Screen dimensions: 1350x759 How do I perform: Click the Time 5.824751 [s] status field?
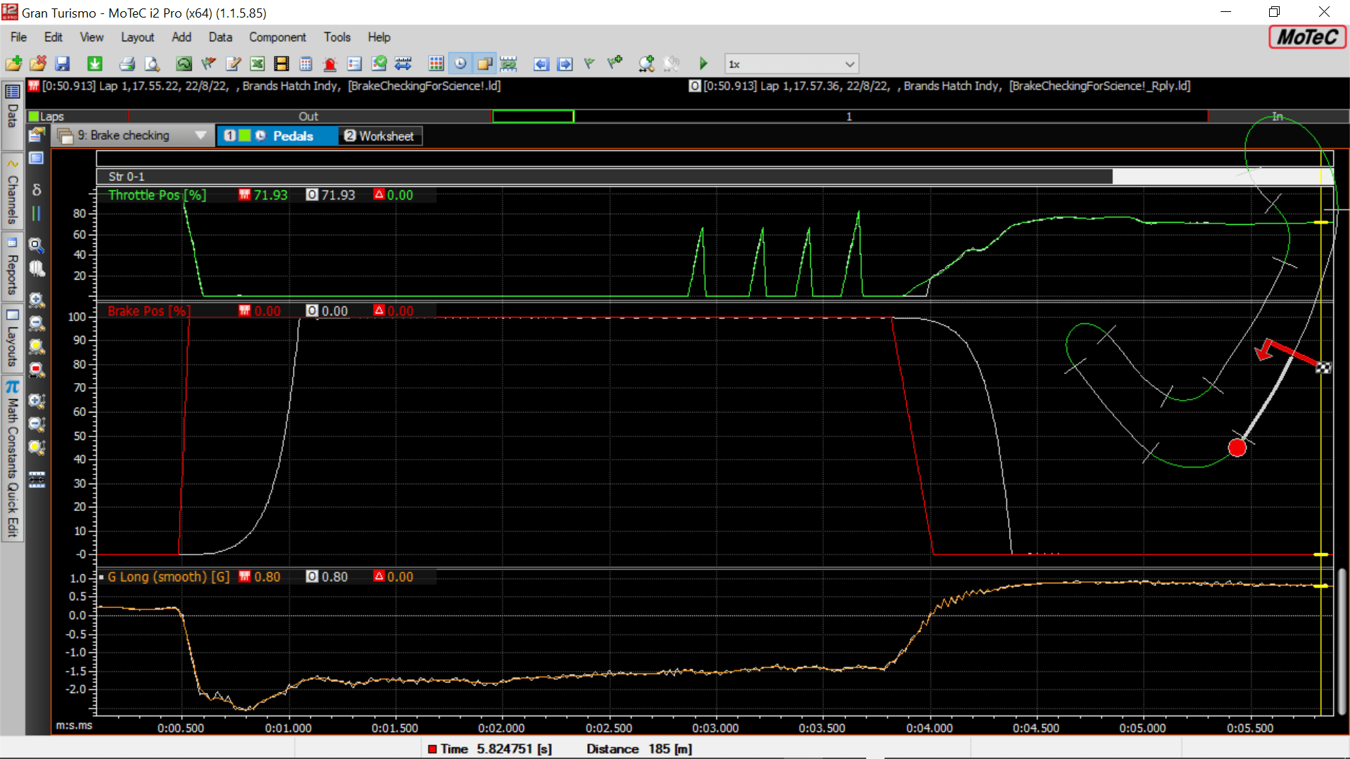[x=490, y=749]
